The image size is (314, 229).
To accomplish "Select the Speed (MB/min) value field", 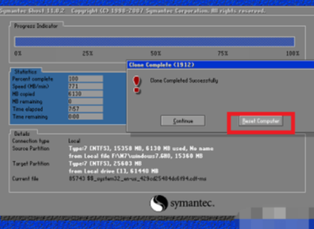I will coord(85,87).
